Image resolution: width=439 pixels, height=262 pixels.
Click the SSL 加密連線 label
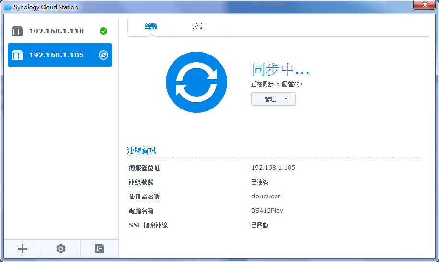point(149,225)
